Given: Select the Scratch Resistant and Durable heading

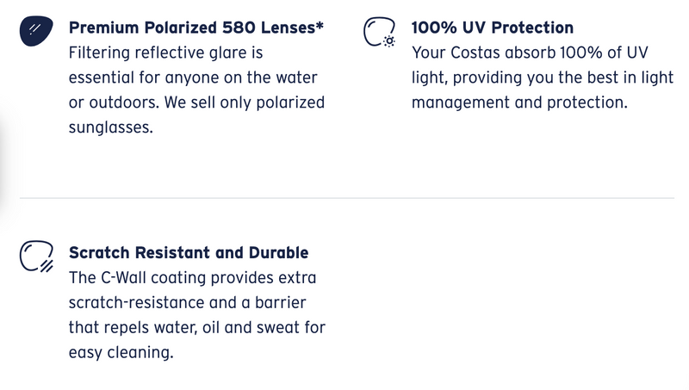Looking at the screenshot, I should point(189,253).
